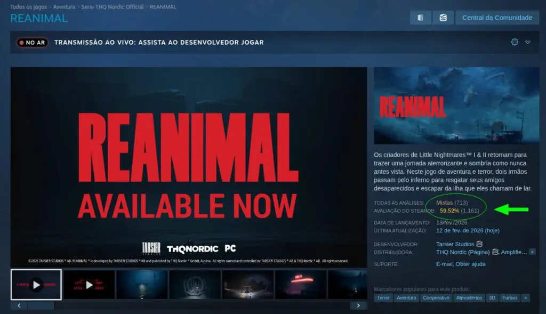This screenshot has width=546, height=314.
Task: Play the second trailer thumbnail
Action: tap(89, 285)
